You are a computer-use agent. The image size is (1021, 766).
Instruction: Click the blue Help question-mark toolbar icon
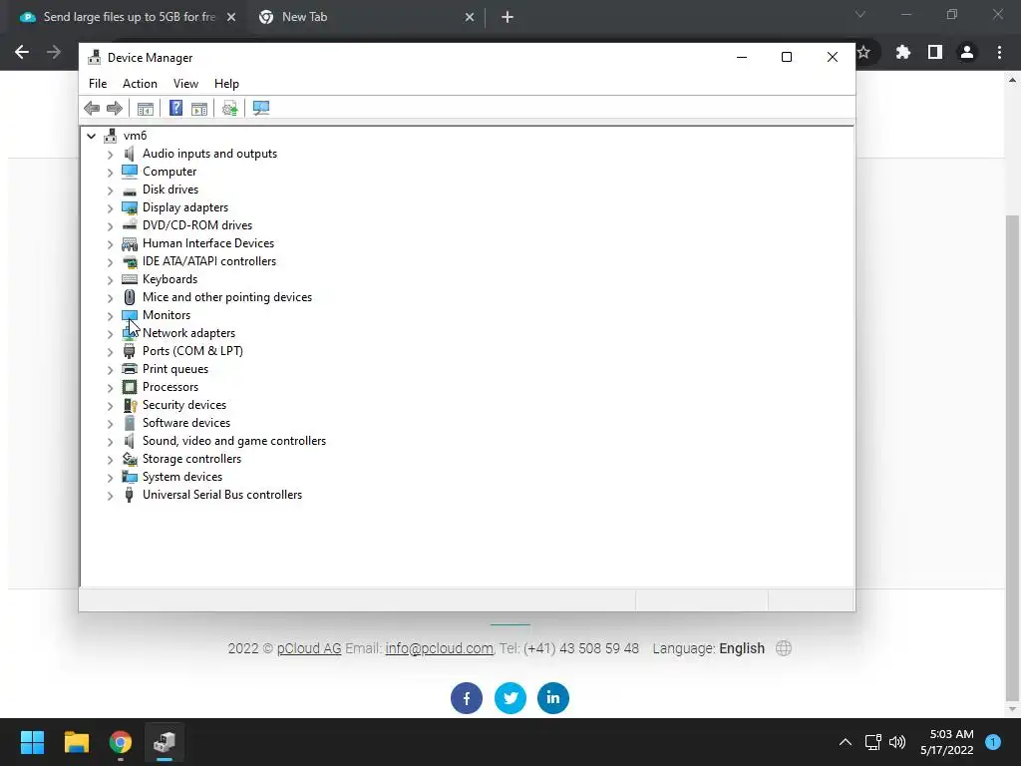click(x=175, y=108)
